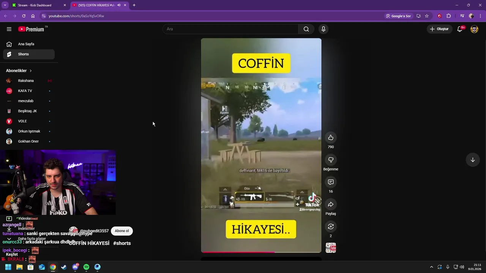
Task: Close the Kick Dashboard tab
Action: pyautogui.click(x=65, y=5)
